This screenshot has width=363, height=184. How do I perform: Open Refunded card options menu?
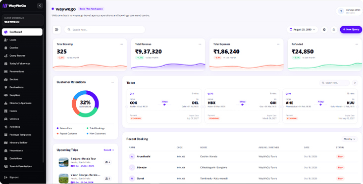356,44
